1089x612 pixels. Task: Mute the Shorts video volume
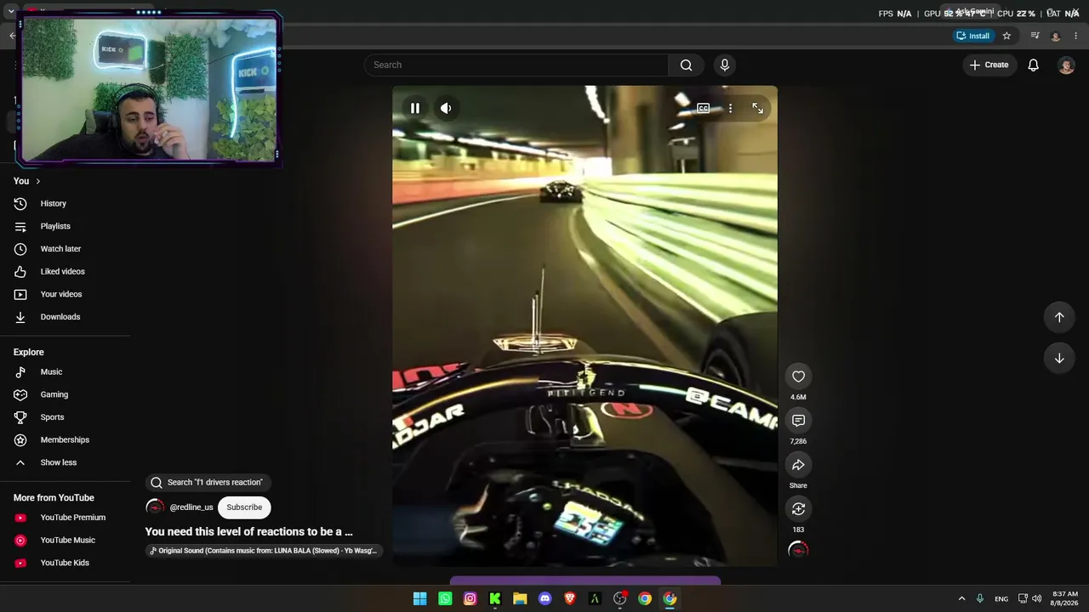(446, 108)
